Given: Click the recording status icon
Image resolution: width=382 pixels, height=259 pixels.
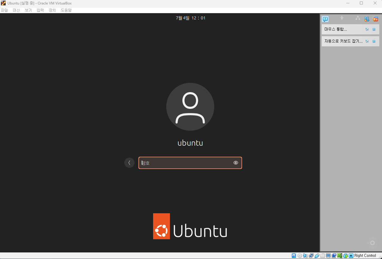Looking at the screenshot, I should (334, 255).
